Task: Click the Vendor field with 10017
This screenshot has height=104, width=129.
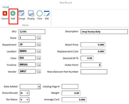Action: pos(27,71)
